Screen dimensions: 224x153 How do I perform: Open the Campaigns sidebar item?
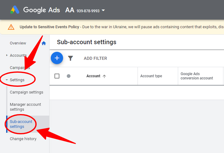tap(20, 67)
